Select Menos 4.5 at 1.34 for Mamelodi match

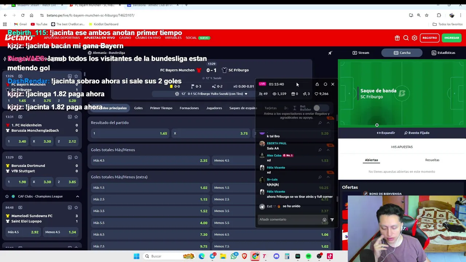(60, 232)
